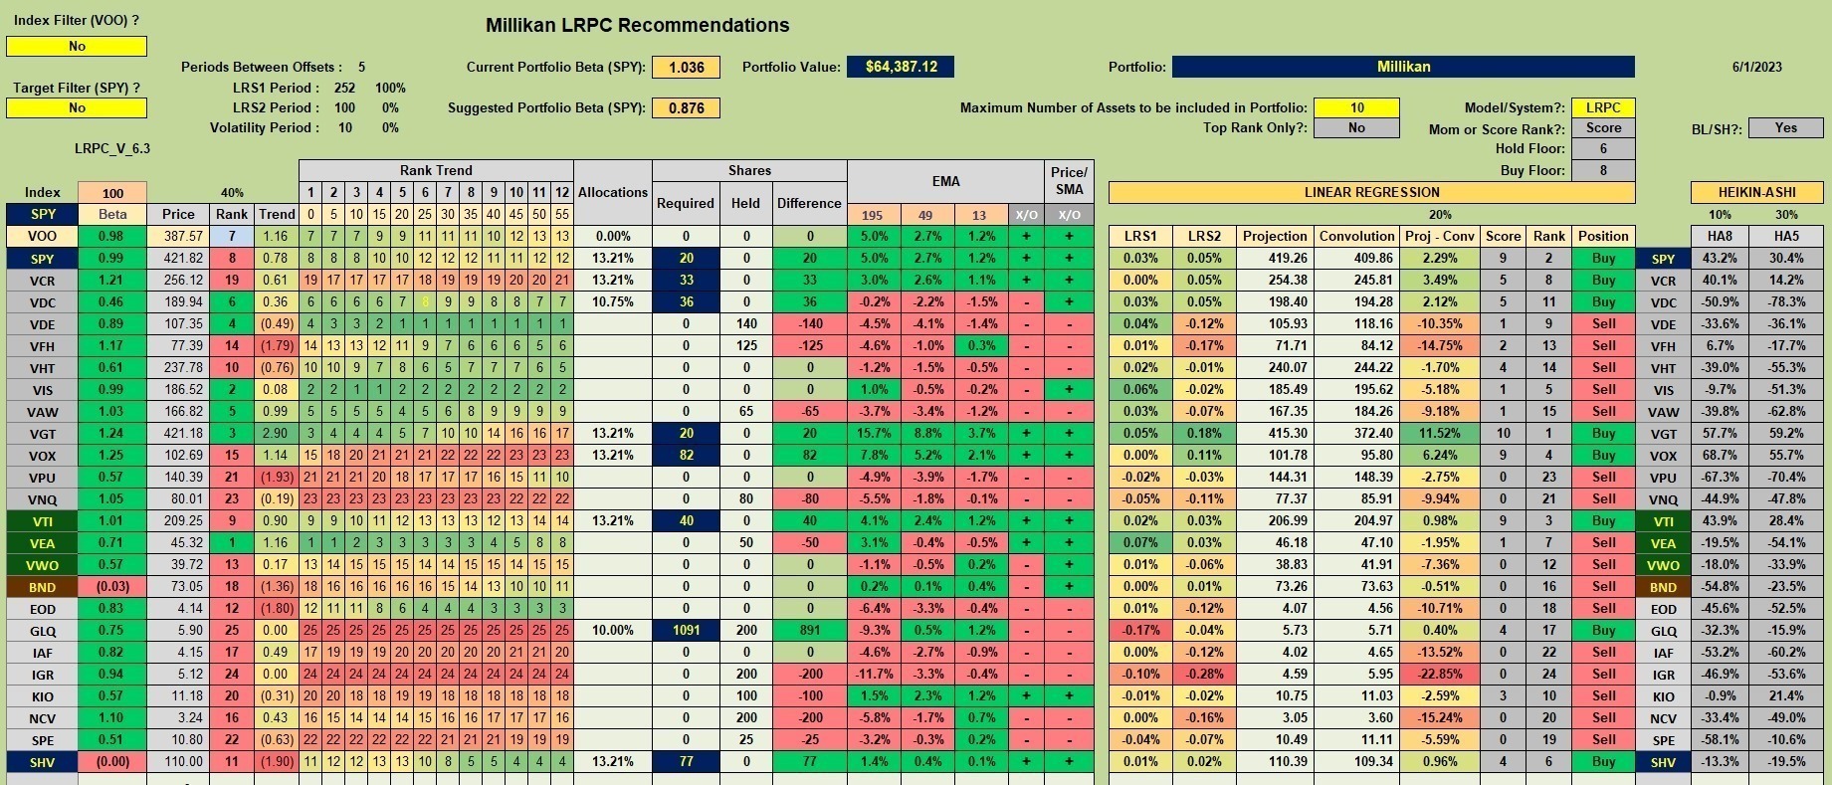
Task: Click the Convolution column header
Action: [1356, 236]
